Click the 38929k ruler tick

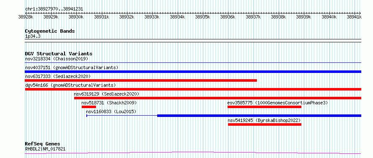point(51,17)
